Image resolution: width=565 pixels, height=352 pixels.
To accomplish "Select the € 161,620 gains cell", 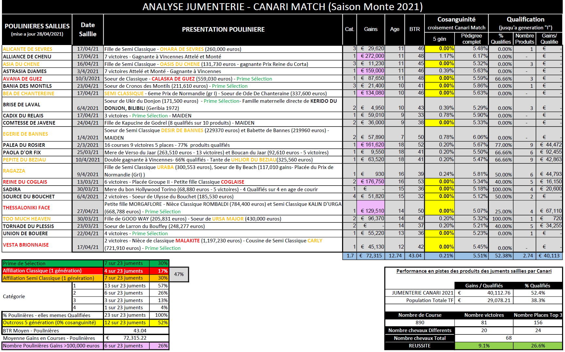I will click(x=371, y=145).
